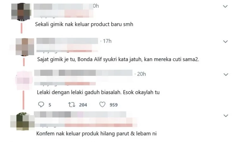Open pink avatar beside 'Lelaki dengan lelaki' tweet
The width and height of the screenshot is (243, 142).
24,80
